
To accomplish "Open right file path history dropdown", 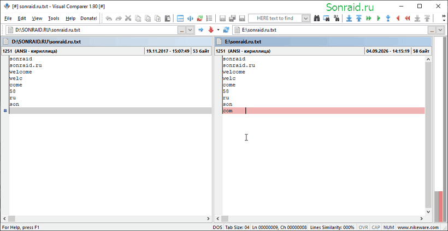I will tap(440, 30).
